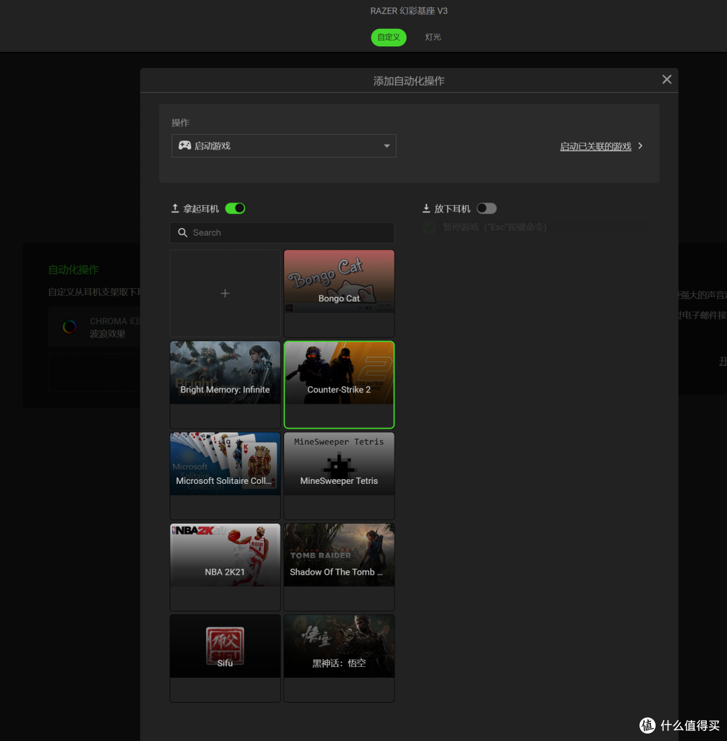Select the Bright Memory: Infinite tile

(225, 384)
